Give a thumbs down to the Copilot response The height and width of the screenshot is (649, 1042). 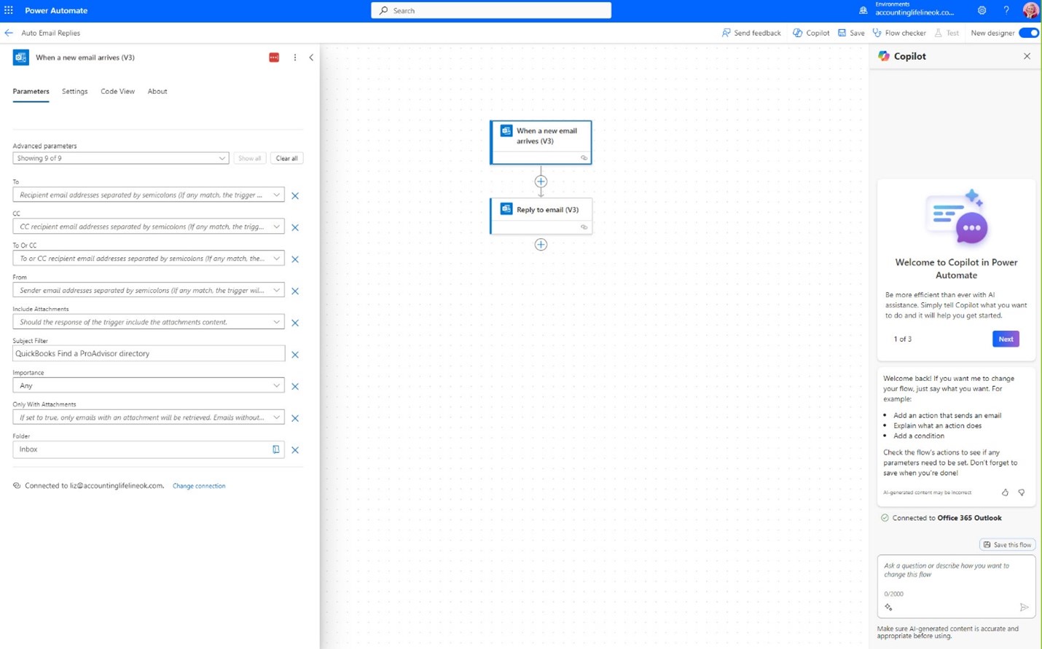pyautogui.click(x=1022, y=492)
